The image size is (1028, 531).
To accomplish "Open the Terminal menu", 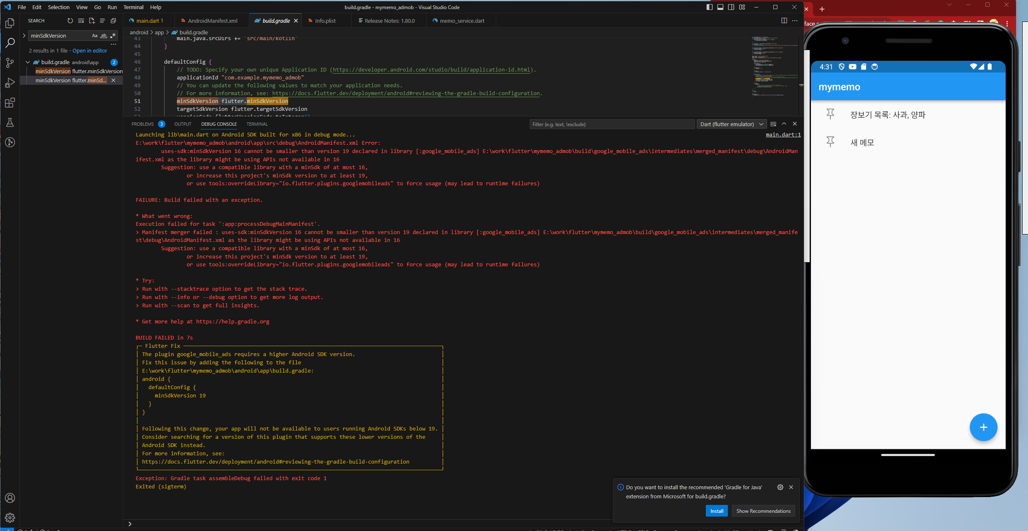I will (133, 7).
